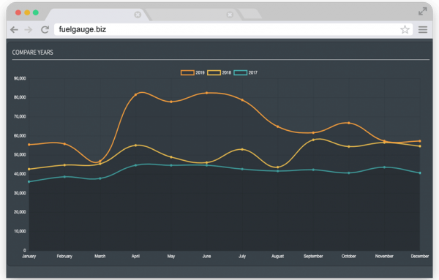Viewport: 439px width, 280px height.
Task: Toggle fullscreen with expand arrows icon
Action: pyautogui.click(x=422, y=12)
